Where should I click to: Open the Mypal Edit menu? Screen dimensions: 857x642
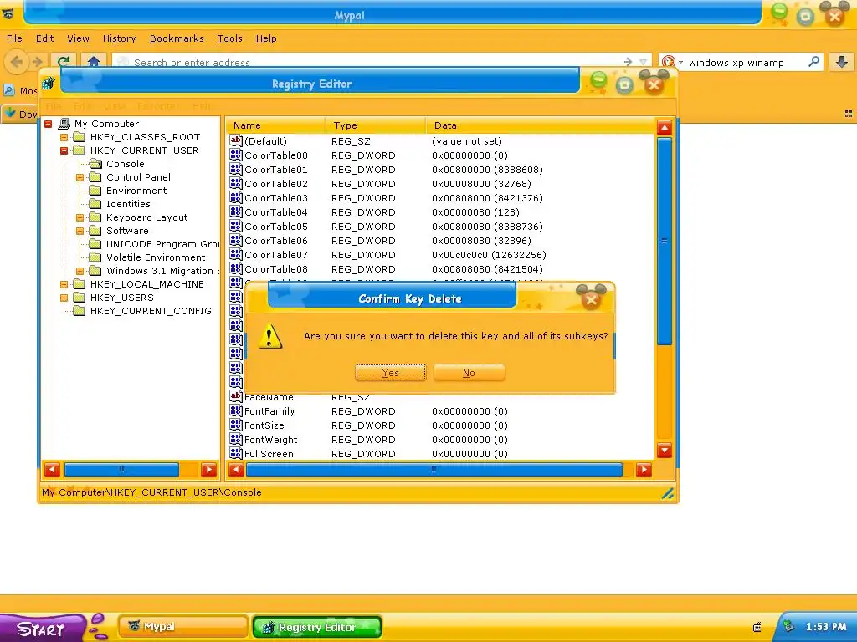(45, 38)
